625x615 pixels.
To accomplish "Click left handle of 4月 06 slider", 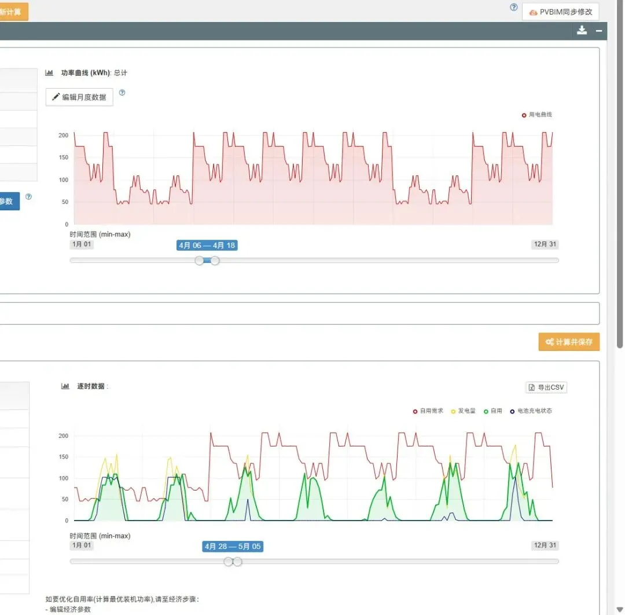I will (199, 261).
